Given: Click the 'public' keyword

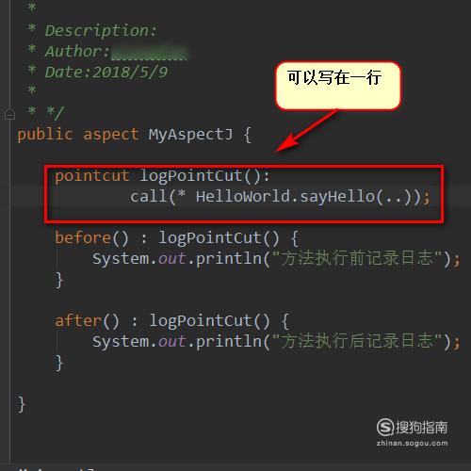Looking at the screenshot, I should 45,135.
